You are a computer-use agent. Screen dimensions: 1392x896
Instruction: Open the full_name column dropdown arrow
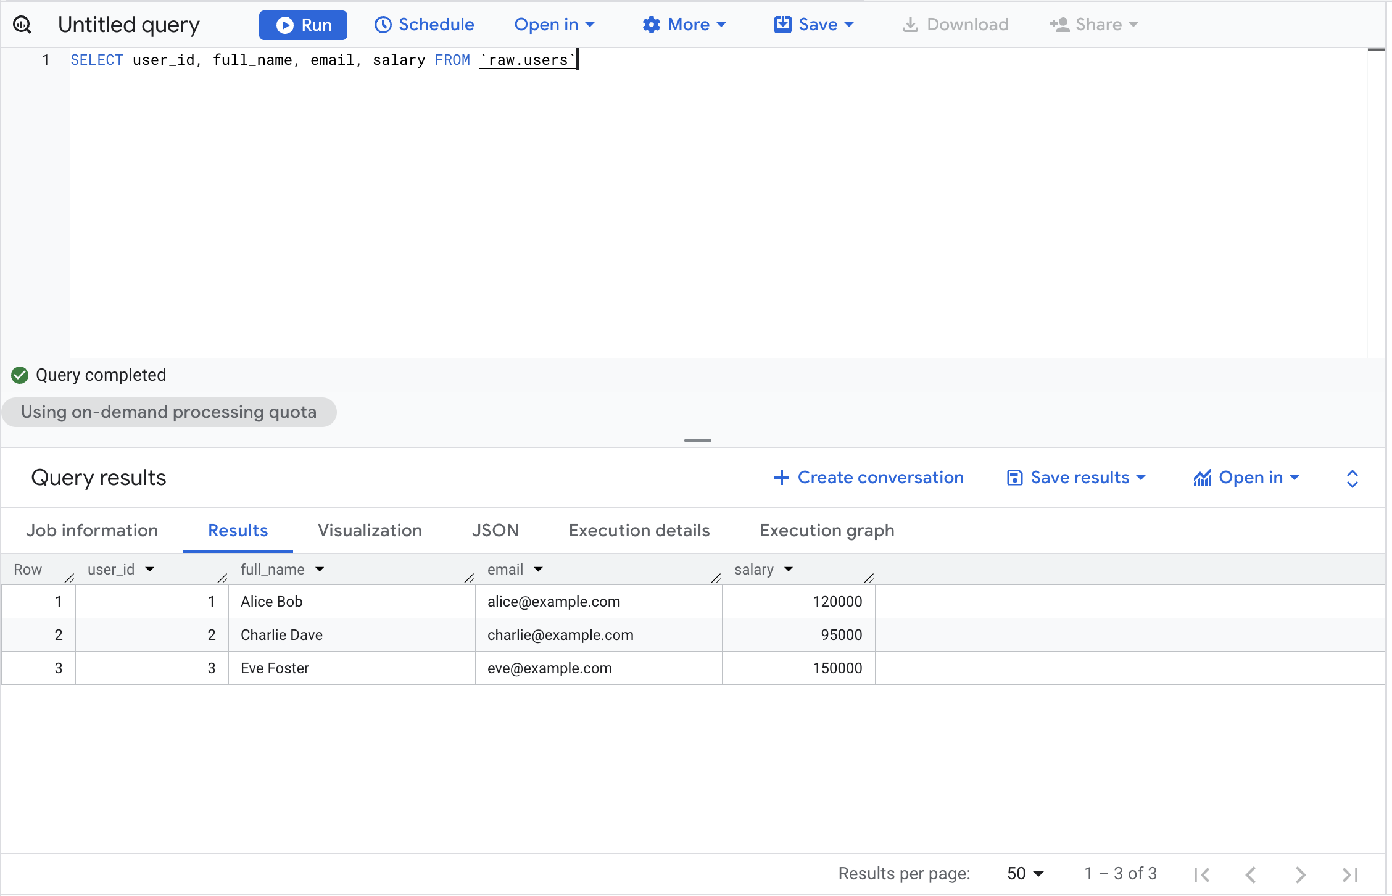pyautogui.click(x=320, y=570)
